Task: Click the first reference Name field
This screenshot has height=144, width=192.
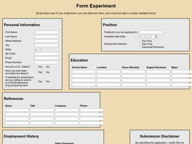Action: pos(17,110)
